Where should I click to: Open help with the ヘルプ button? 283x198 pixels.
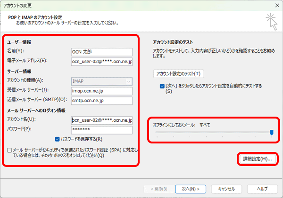(258, 189)
